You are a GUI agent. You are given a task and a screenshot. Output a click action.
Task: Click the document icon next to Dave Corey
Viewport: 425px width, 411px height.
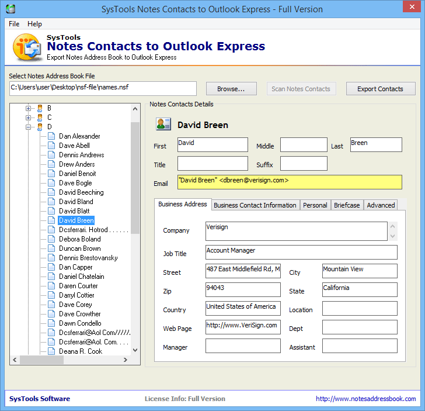(x=51, y=305)
